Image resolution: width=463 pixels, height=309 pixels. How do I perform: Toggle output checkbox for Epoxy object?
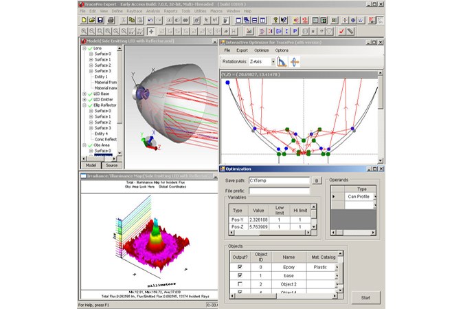tap(239, 266)
